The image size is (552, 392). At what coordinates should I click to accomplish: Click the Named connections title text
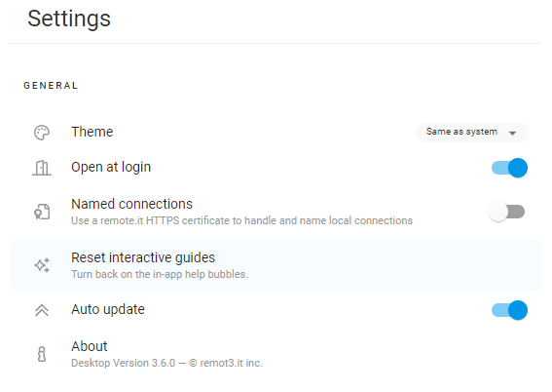tap(131, 204)
